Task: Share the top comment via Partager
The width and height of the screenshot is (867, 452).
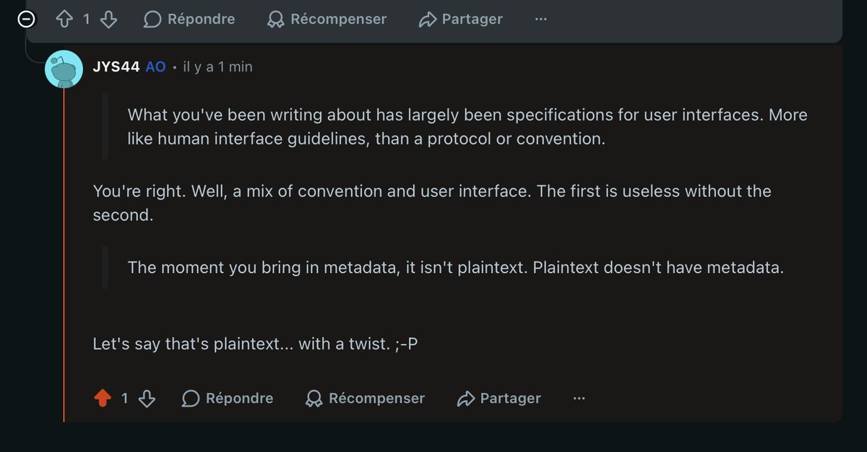Action: (461, 19)
